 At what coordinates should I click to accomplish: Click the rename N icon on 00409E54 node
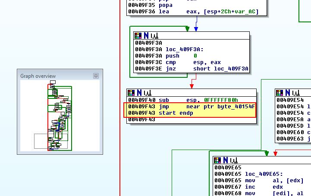click(288, 93)
